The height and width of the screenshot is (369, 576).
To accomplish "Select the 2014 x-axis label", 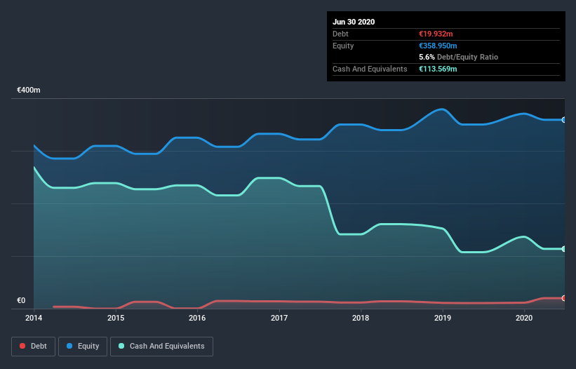I will [x=34, y=318].
